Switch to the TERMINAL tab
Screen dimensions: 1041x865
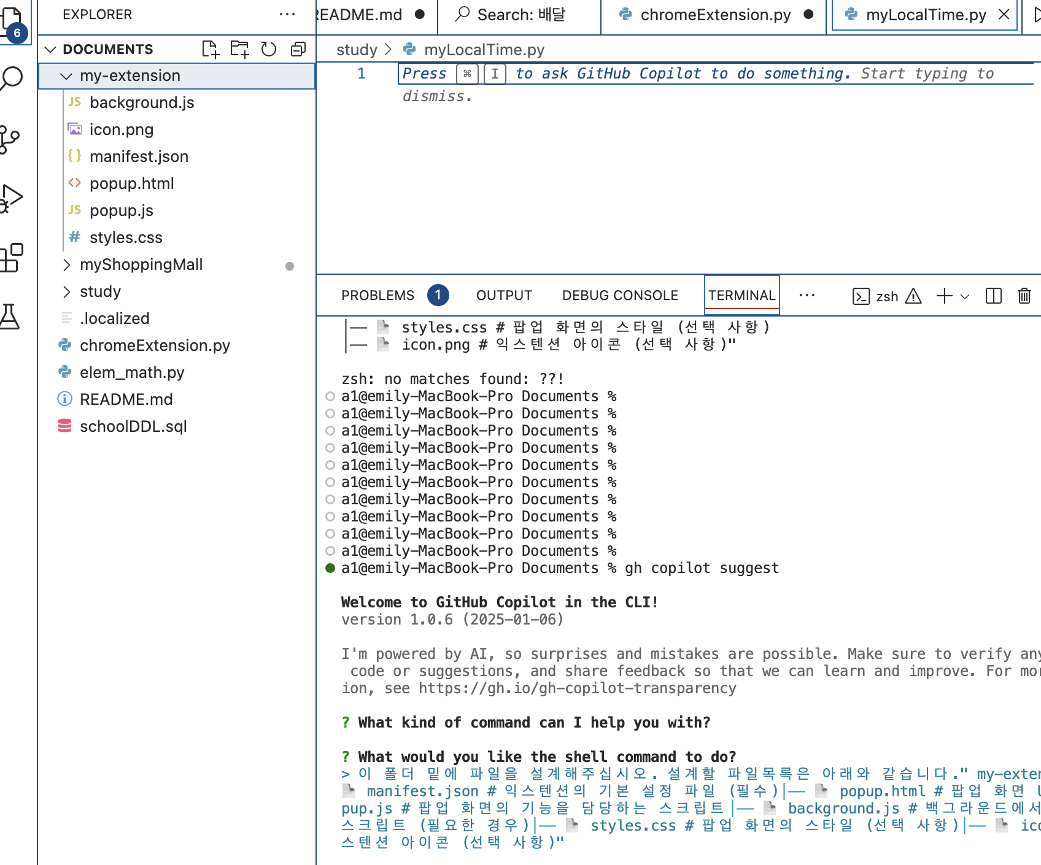pos(741,295)
